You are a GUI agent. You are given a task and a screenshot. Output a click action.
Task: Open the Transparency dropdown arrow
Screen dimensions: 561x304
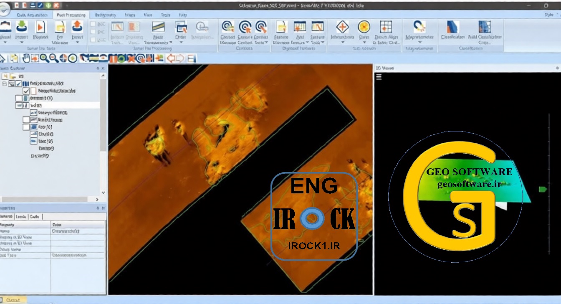point(170,43)
